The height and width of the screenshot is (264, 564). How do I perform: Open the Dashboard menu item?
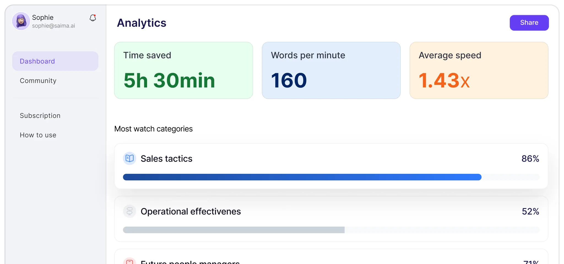pyautogui.click(x=55, y=61)
